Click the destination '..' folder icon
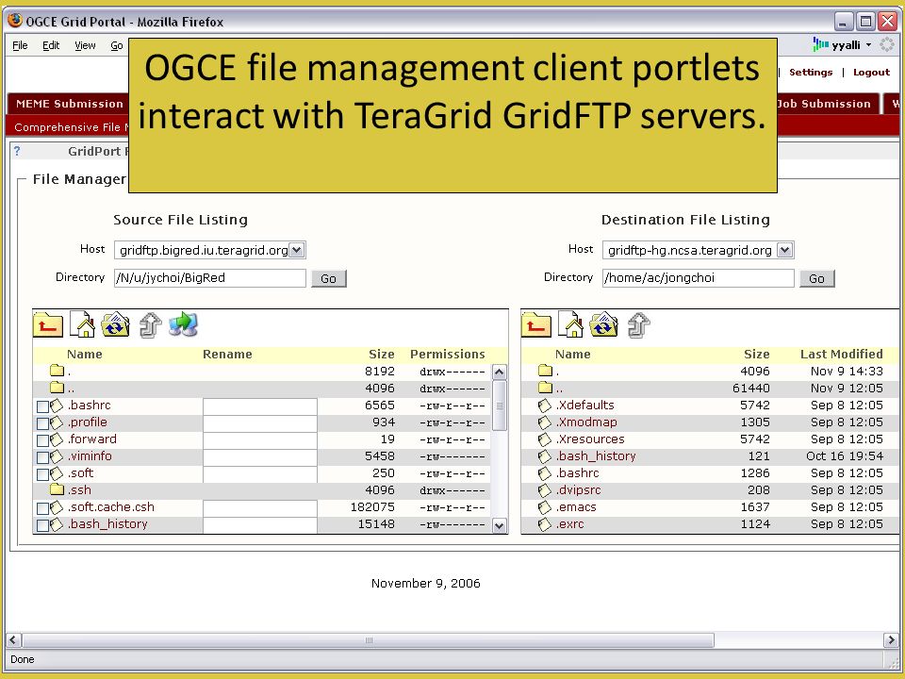This screenshot has height=679, width=905. tap(545, 387)
